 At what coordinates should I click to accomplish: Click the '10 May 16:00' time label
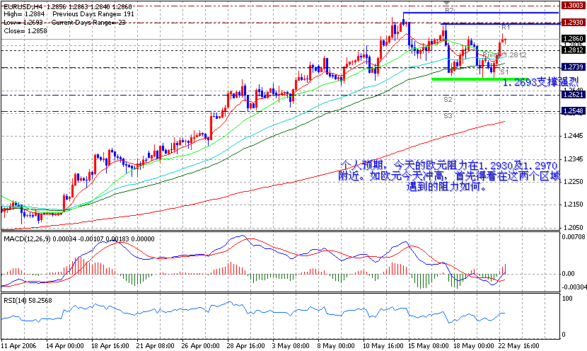[382, 345]
